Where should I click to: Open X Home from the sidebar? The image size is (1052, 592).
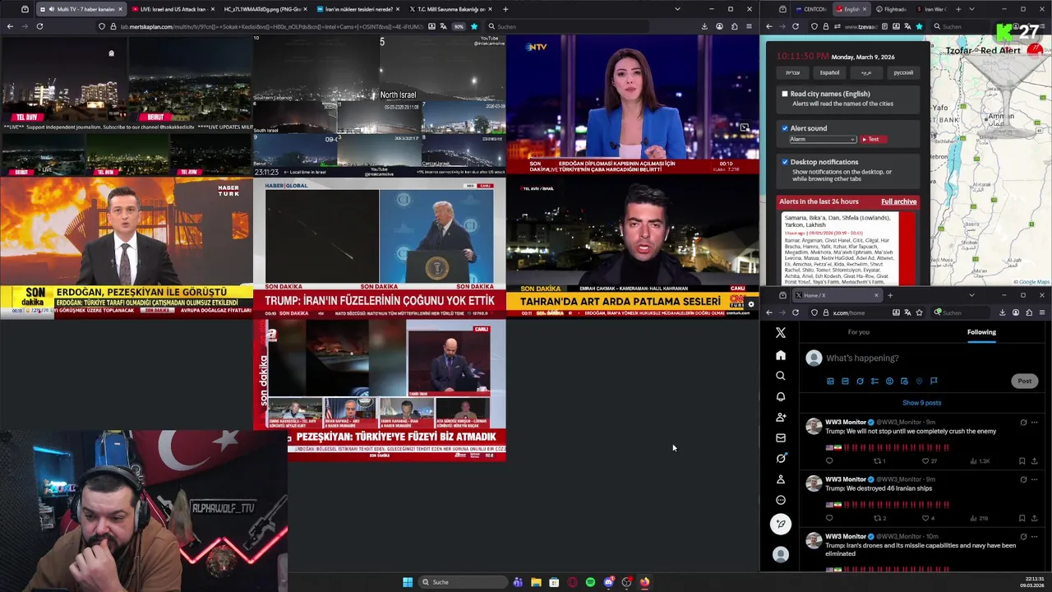click(781, 355)
